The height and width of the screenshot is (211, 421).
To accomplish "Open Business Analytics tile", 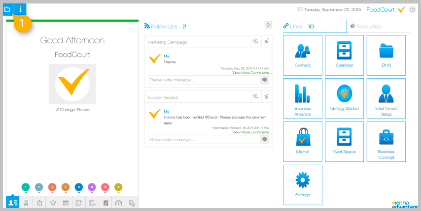I will [x=303, y=98].
